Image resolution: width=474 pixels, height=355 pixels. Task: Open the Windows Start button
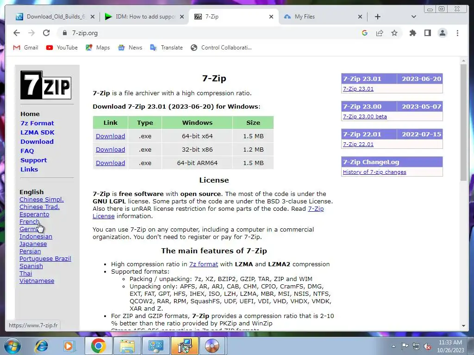coord(12,346)
